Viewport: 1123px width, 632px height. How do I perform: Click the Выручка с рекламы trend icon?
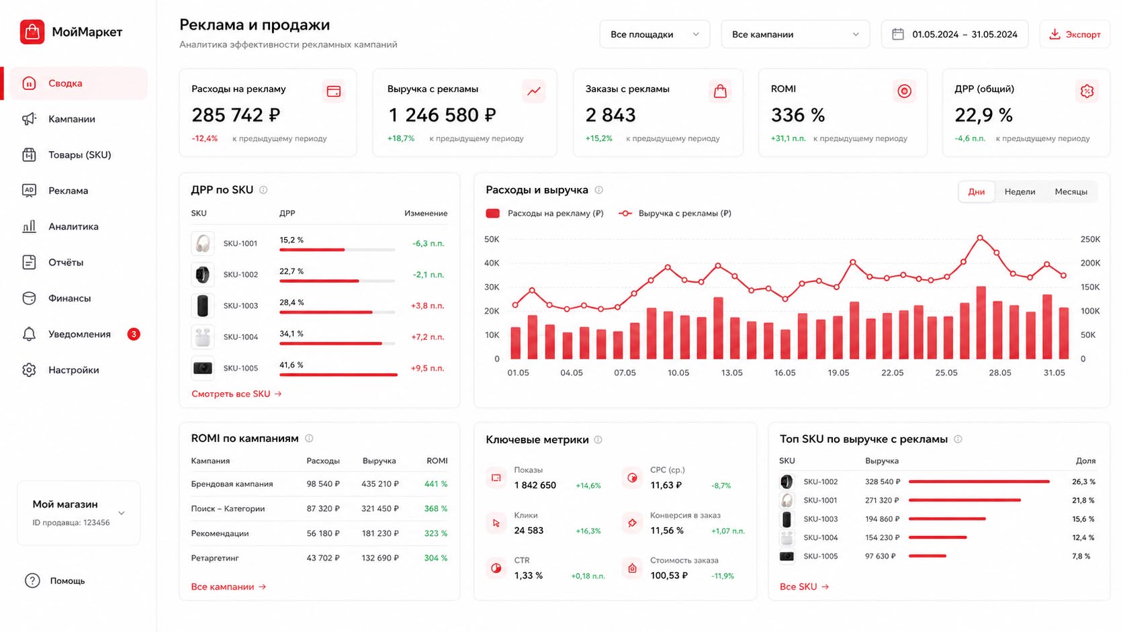click(534, 91)
